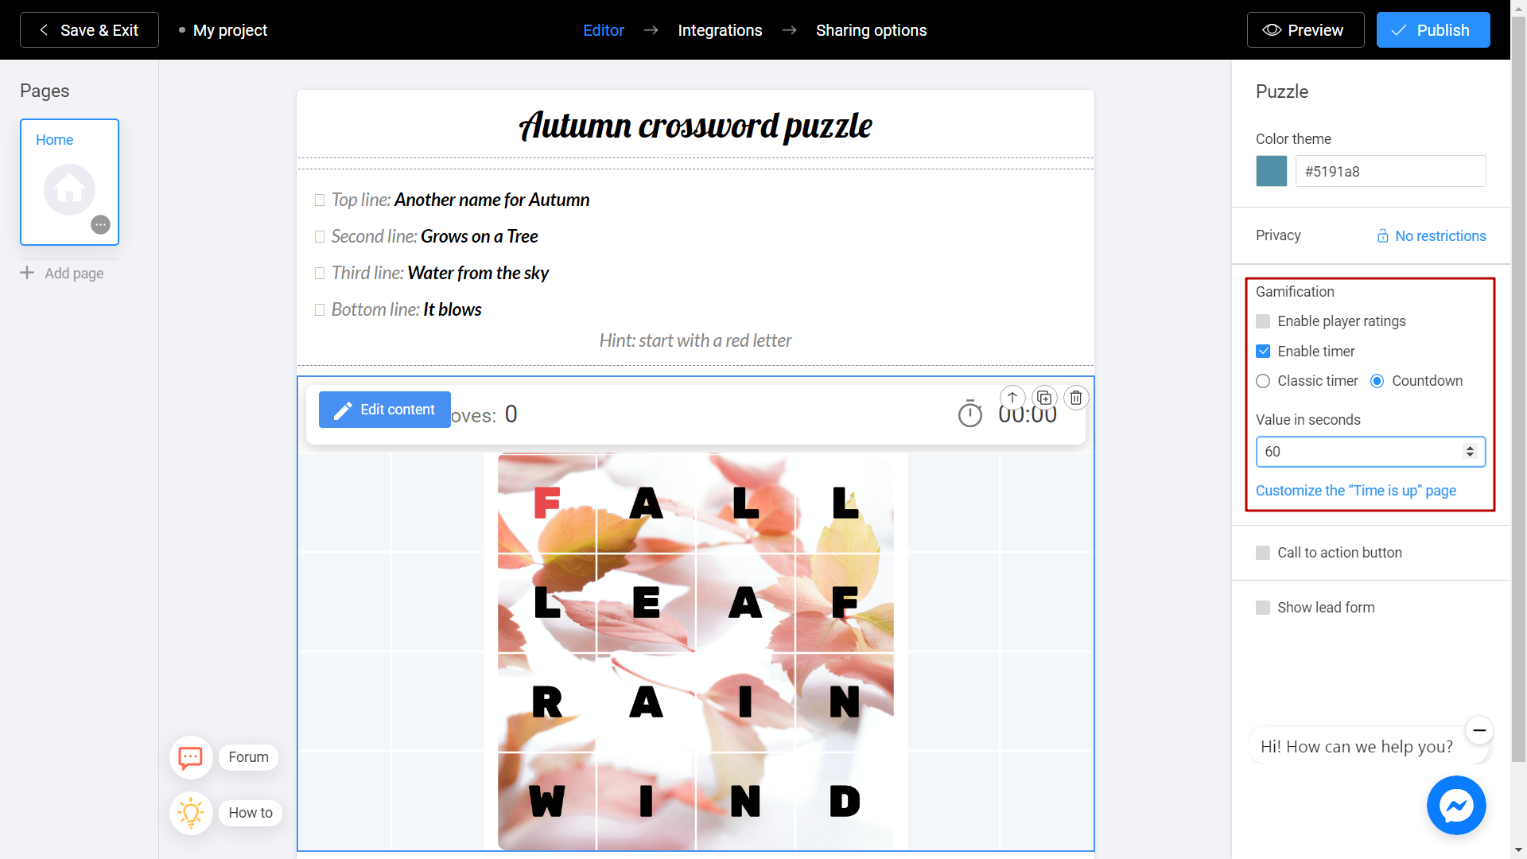
Task: Click the Forum chat bubble icon
Action: tap(190, 756)
